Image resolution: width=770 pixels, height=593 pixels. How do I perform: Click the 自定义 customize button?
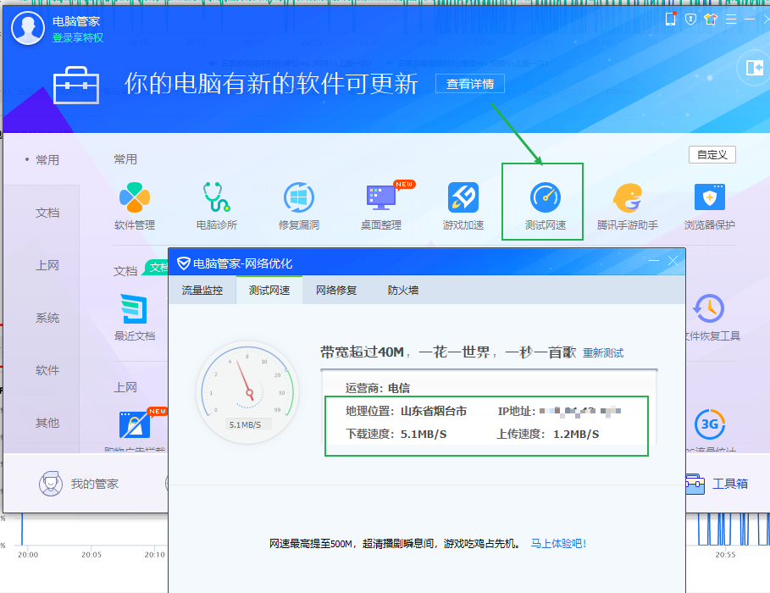(x=712, y=155)
